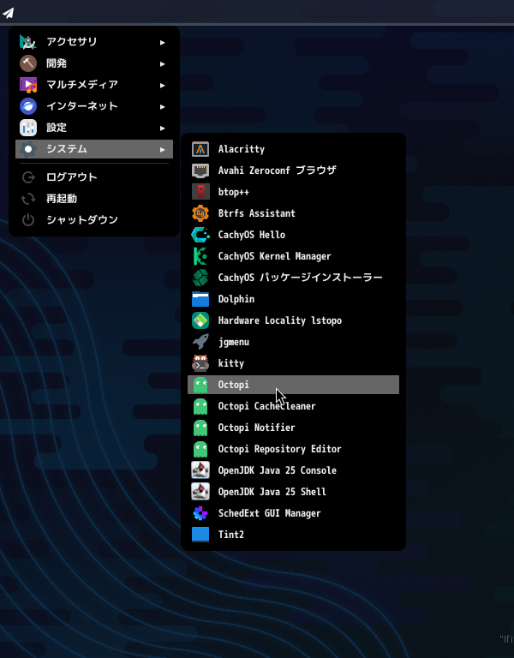Open the インターネット menu category
The height and width of the screenshot is (658, 514).
(x=94, y=106)
